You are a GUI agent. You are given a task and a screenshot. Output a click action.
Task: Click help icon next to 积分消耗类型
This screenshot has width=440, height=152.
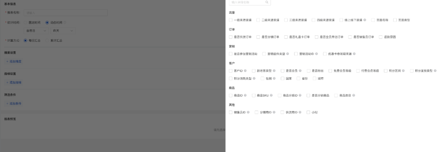[254, 79]
